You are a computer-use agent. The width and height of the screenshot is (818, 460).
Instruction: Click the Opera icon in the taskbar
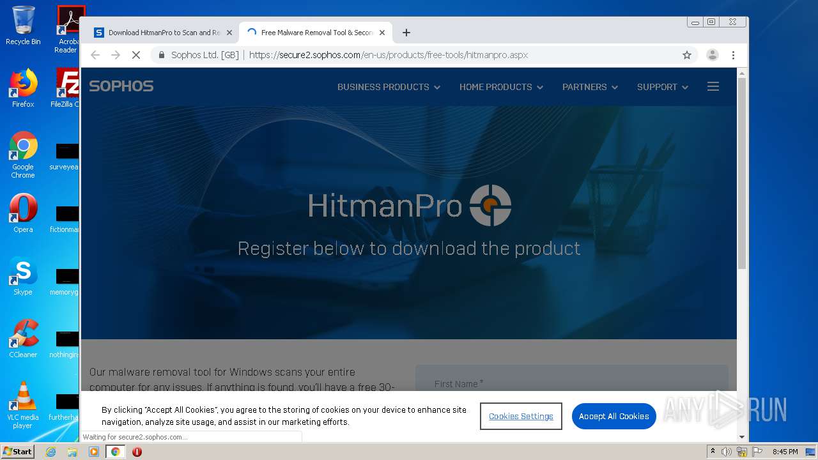(137, 452)
